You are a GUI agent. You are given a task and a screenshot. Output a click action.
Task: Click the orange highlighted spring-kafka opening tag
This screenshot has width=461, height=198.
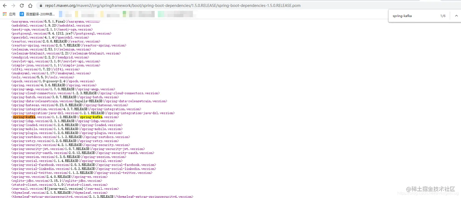pyautogui.click(x=24, y=117)
